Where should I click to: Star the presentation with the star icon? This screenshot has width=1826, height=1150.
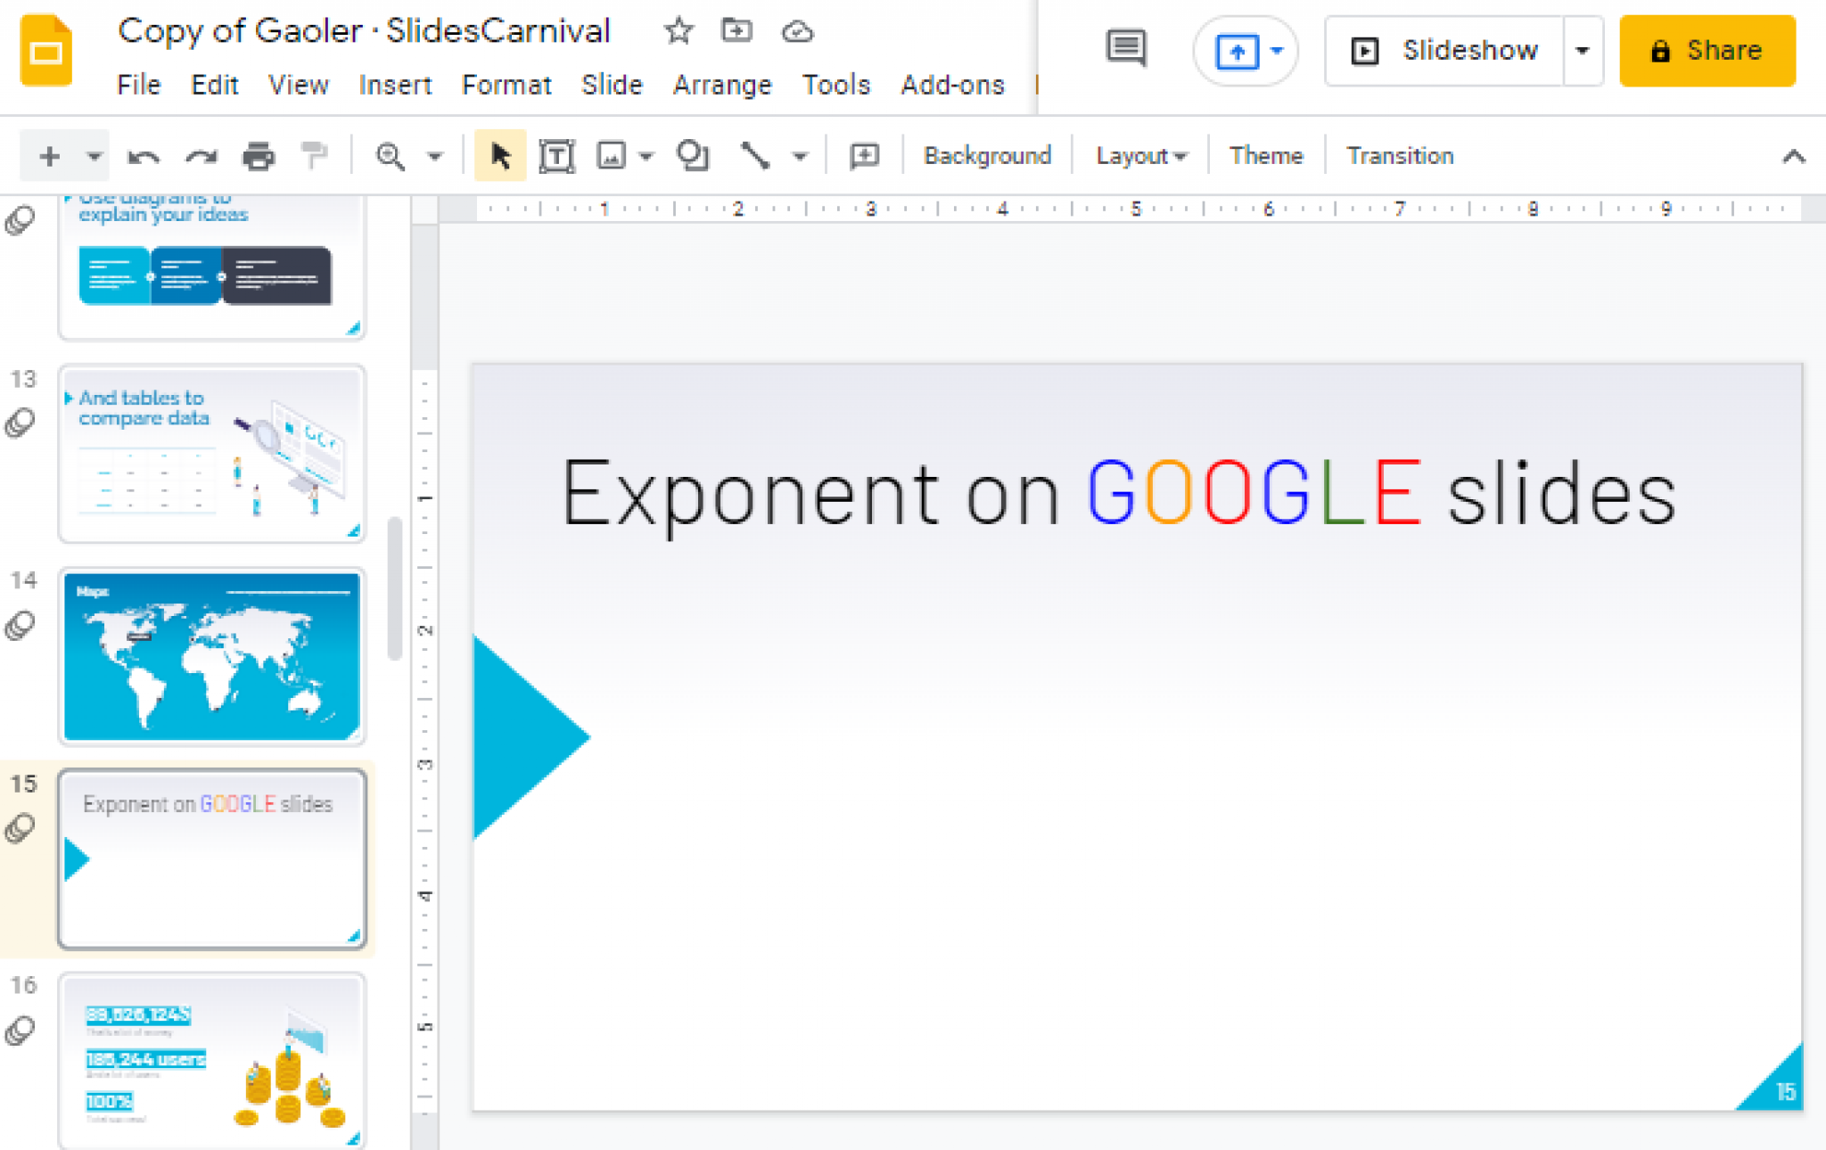click(679, 31)
